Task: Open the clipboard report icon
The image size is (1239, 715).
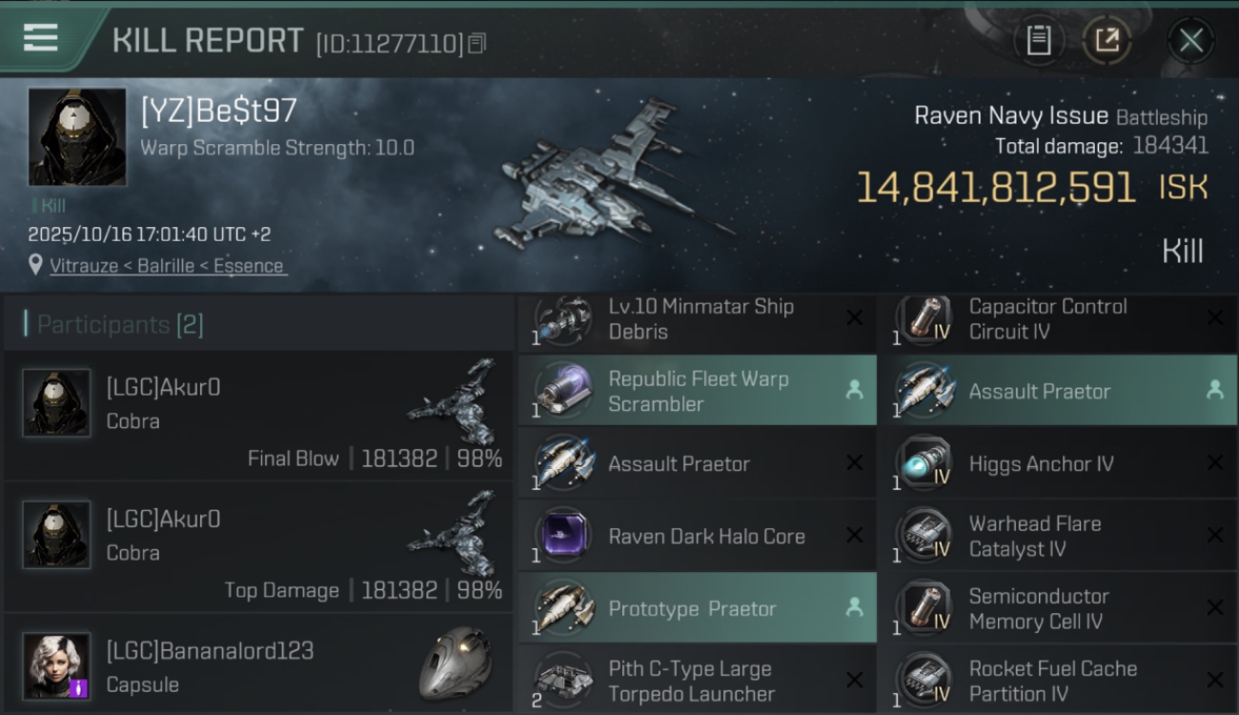Action: click(x=1038, y=40)
